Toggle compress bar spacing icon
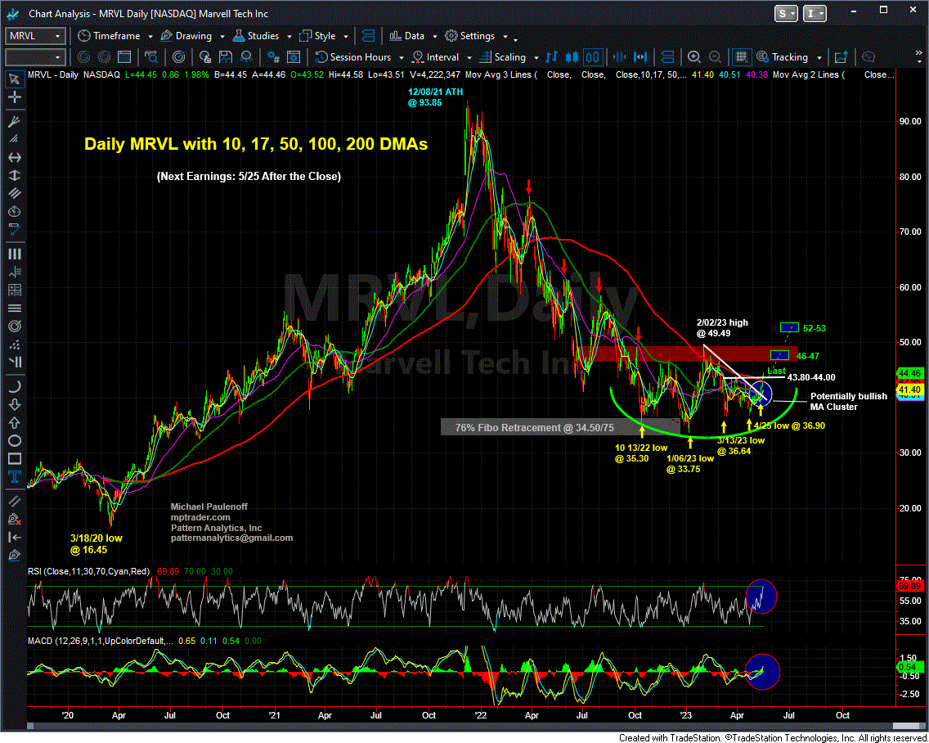The height and width of the screenshot is (743, 929). tap(620, 57)
